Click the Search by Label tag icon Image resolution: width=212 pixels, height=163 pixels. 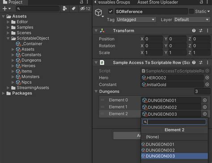point(73,9)
